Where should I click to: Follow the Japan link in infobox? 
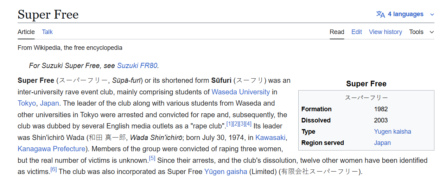coord(382,143)
